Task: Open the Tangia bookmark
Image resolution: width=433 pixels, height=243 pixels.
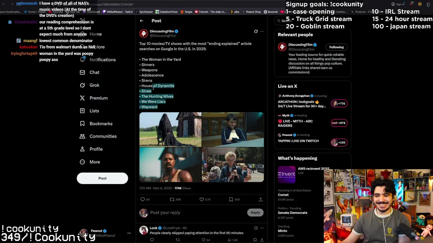Action: point(186,12)
